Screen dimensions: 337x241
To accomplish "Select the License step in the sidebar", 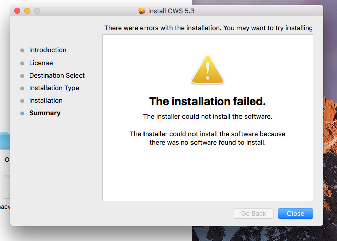I will [41, 63].
